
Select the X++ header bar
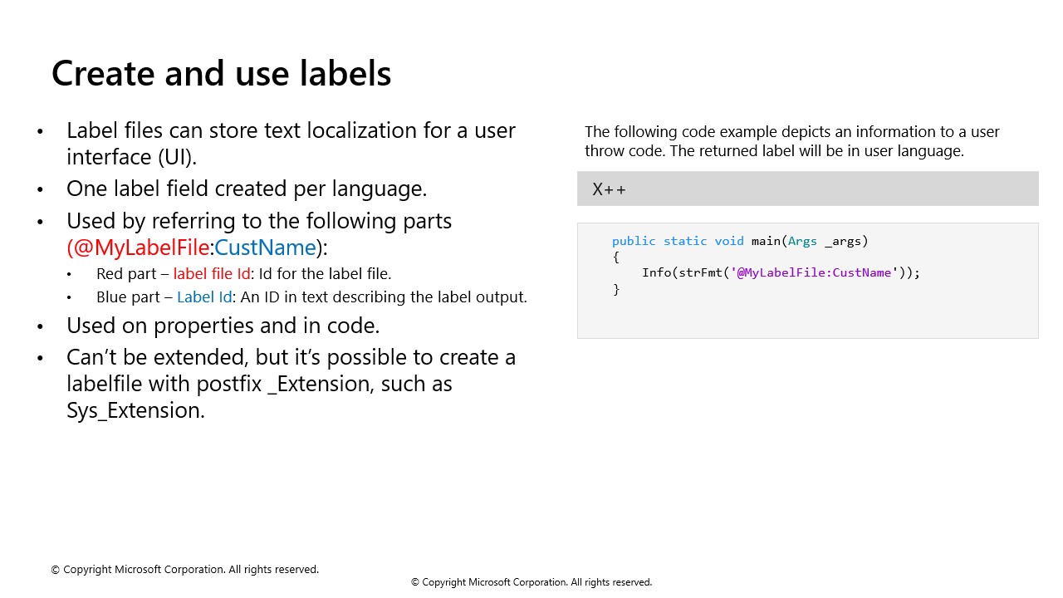pyautogui.click(x=807, y=189)
